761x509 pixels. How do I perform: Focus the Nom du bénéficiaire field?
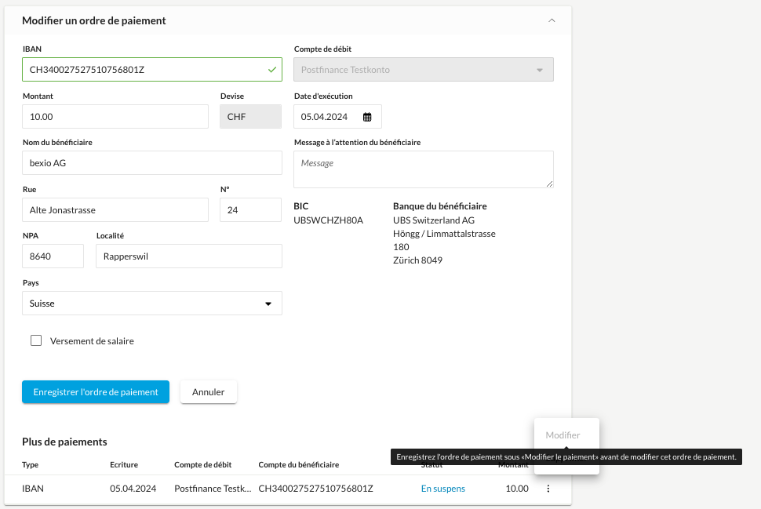click(x=152, y=163)
